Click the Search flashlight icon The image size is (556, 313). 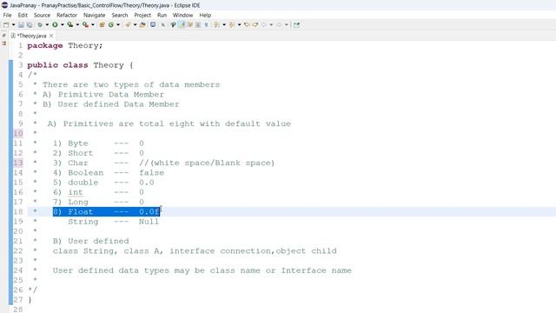click(128, 25)
